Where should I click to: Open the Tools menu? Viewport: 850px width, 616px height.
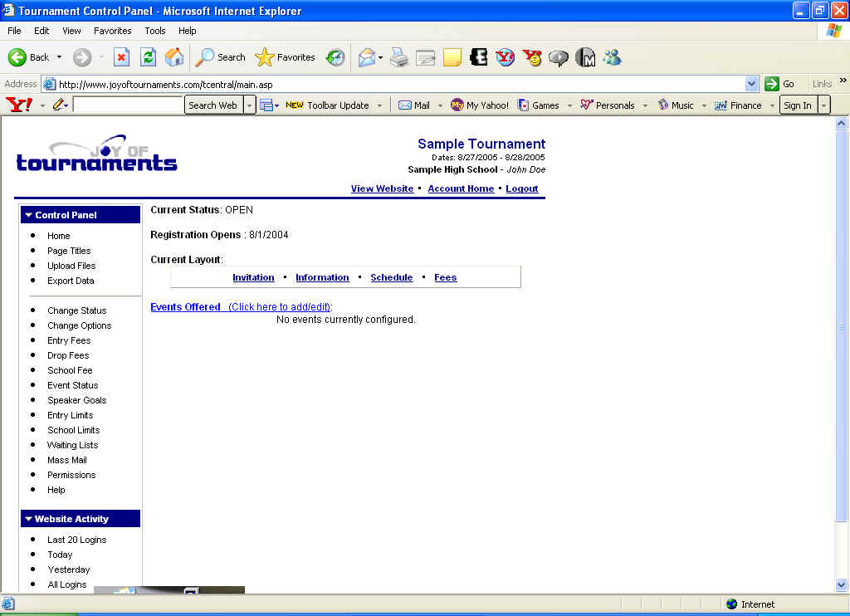pyautogui.click(x=155, y=31)
